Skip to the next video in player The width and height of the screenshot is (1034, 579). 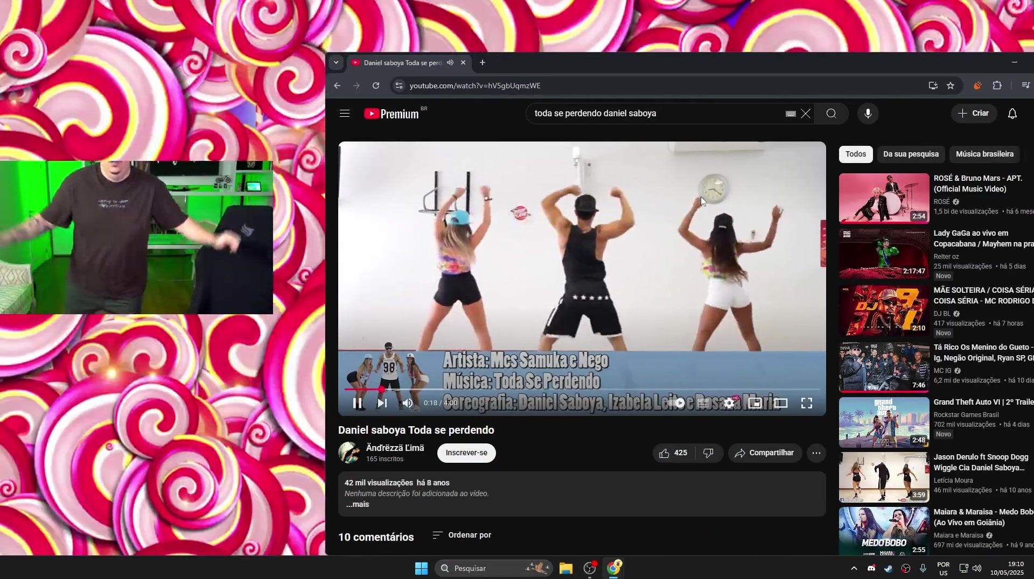(382, 403)
